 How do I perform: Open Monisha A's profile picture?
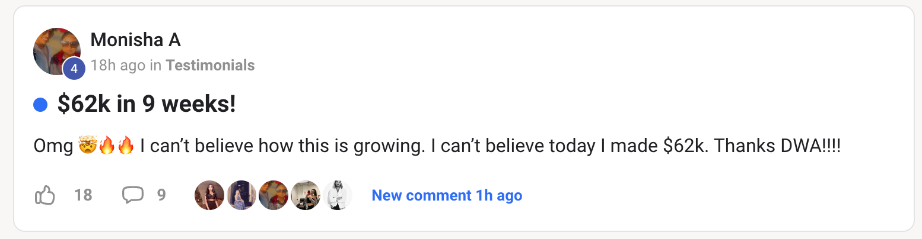(x=56, y=50)
